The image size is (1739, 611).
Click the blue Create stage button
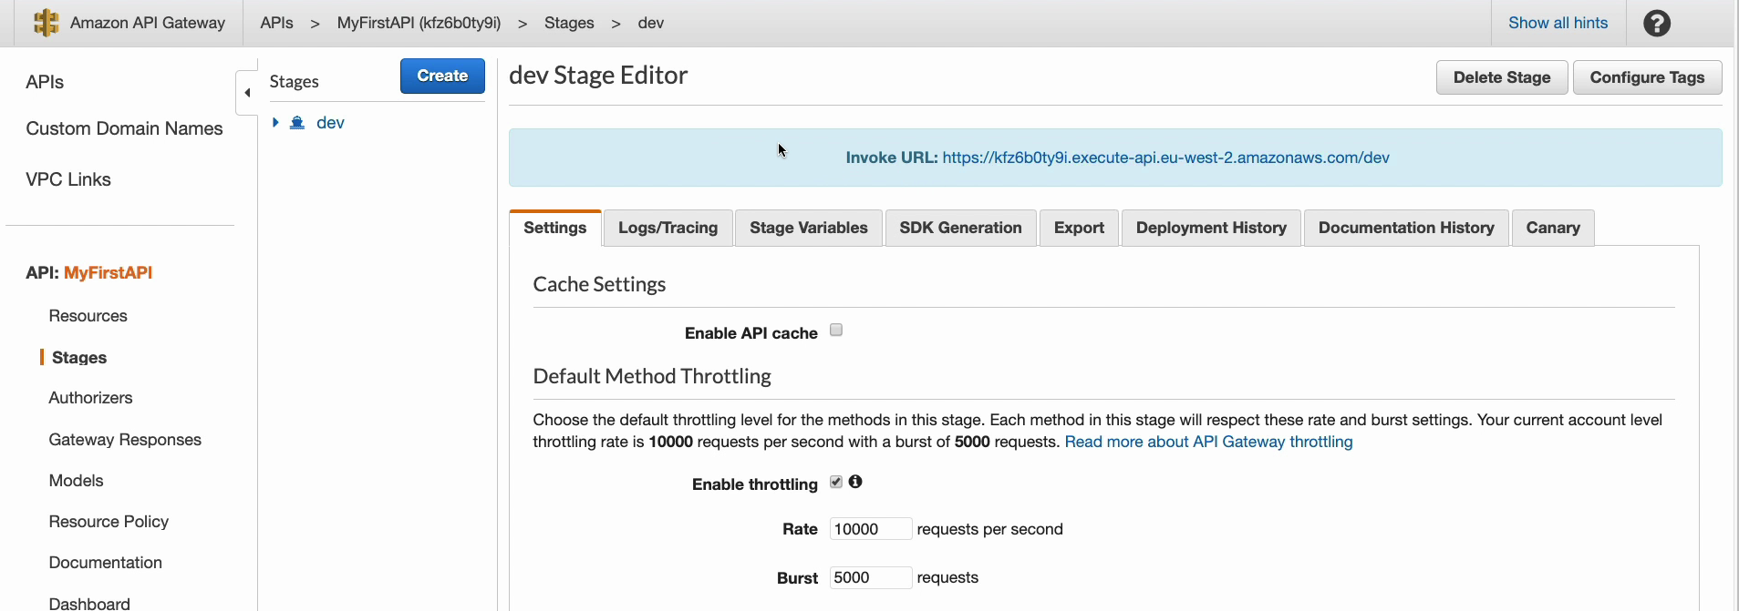click(x=442, y=76)
